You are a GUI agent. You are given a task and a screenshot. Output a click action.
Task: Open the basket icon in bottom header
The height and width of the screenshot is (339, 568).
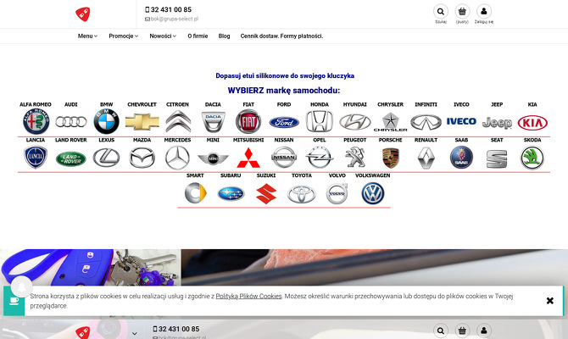click(462, 331)
